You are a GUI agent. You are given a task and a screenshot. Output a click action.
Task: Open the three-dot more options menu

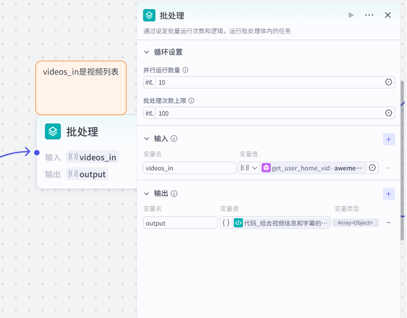tap(369, 15)
